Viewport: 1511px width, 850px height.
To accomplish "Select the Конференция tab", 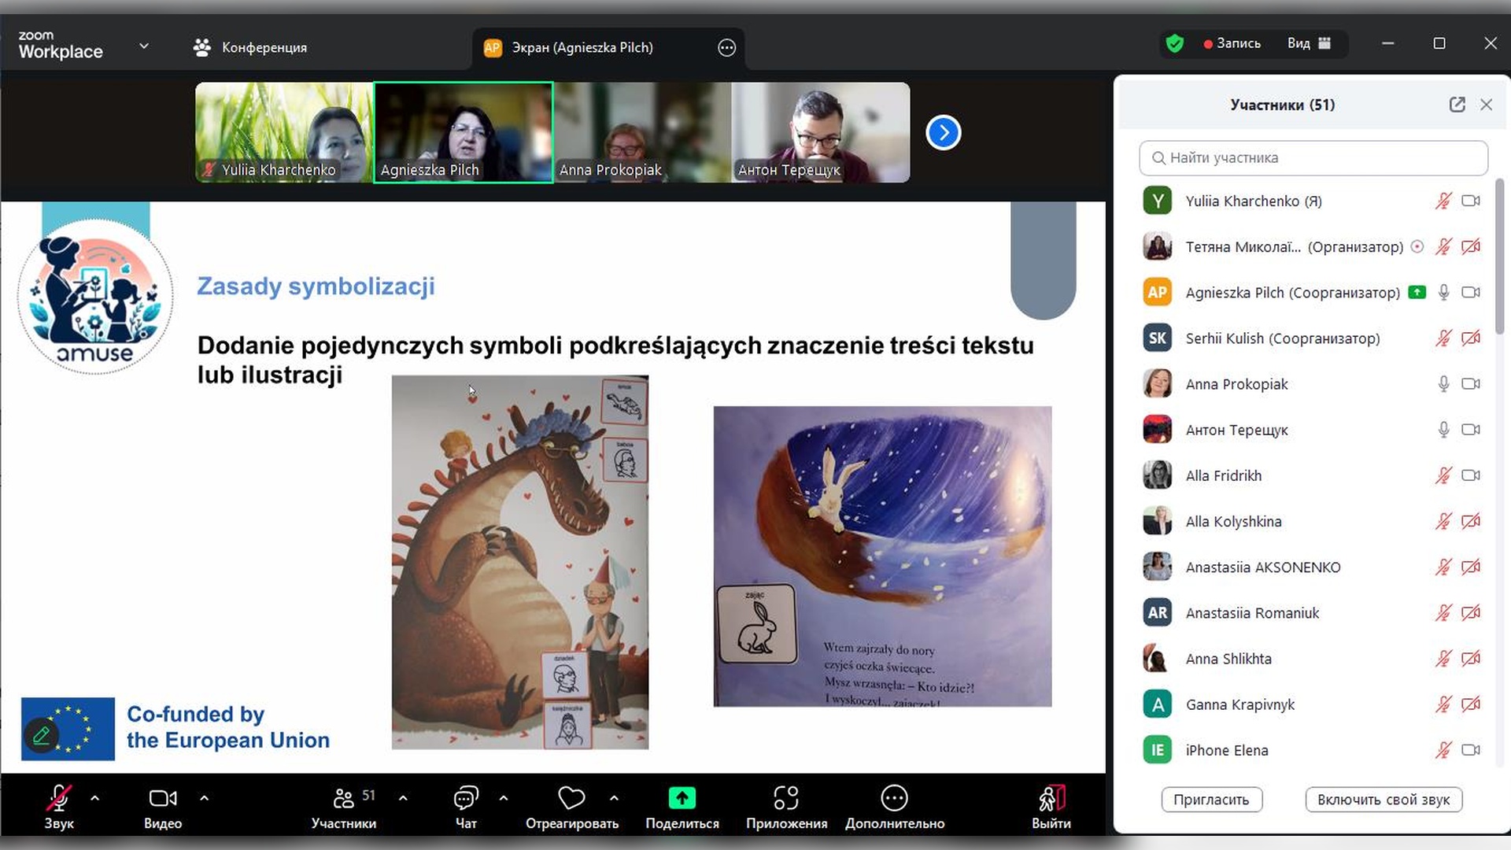I will coord(250,47).
